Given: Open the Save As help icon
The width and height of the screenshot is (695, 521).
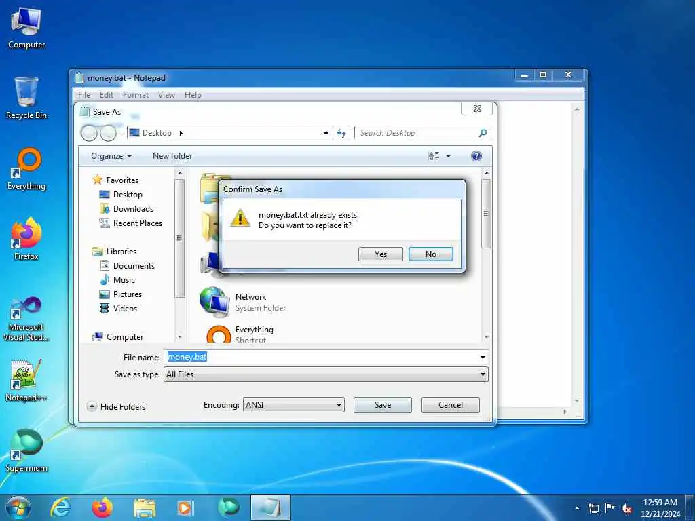Looking at the screenshot, I should (x=476, y=156).
